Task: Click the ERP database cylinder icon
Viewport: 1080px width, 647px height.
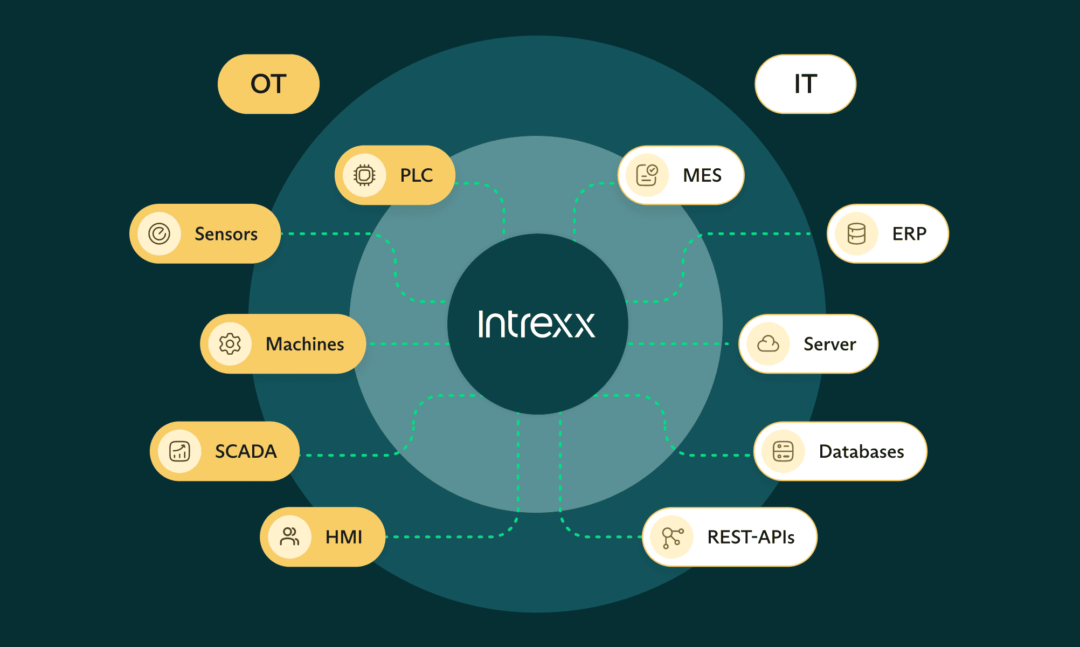Action: 856,234
